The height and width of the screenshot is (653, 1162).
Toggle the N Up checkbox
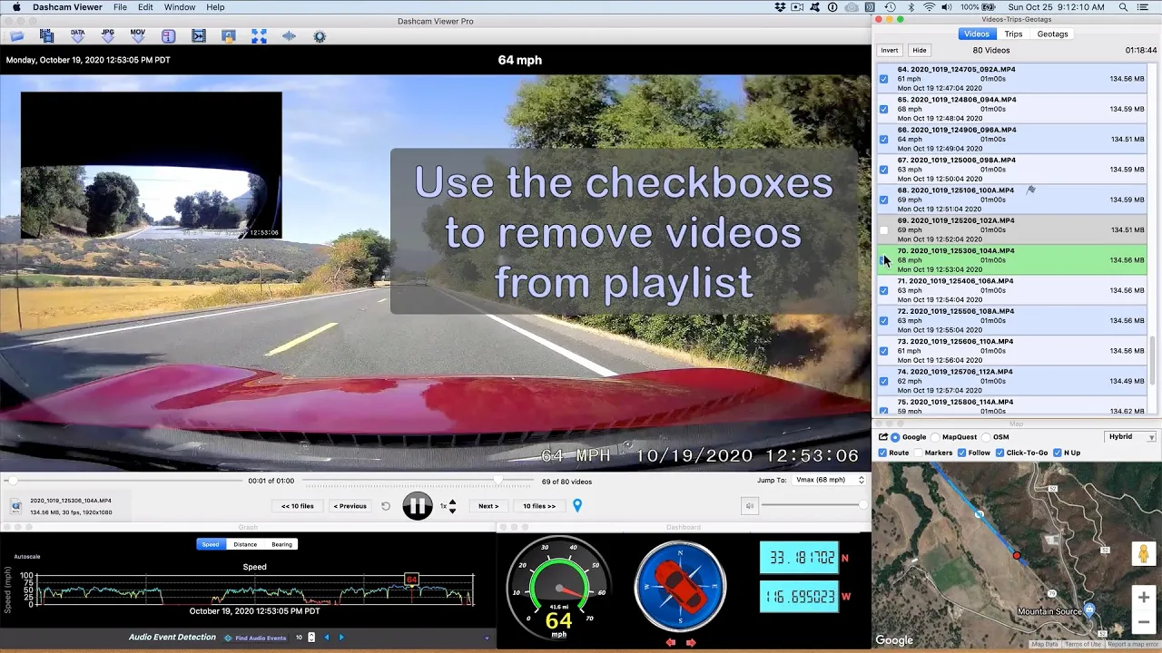click(1057, 453)
